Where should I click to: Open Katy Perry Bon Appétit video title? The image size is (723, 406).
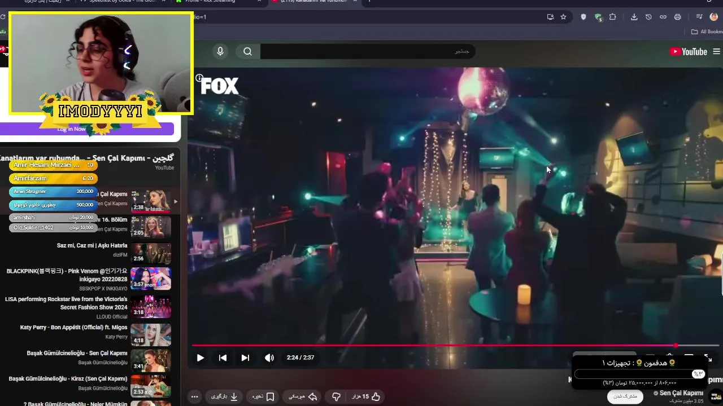click(74, 328)
